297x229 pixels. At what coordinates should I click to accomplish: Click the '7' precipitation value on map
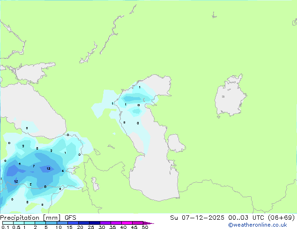[x=34, y=166]
